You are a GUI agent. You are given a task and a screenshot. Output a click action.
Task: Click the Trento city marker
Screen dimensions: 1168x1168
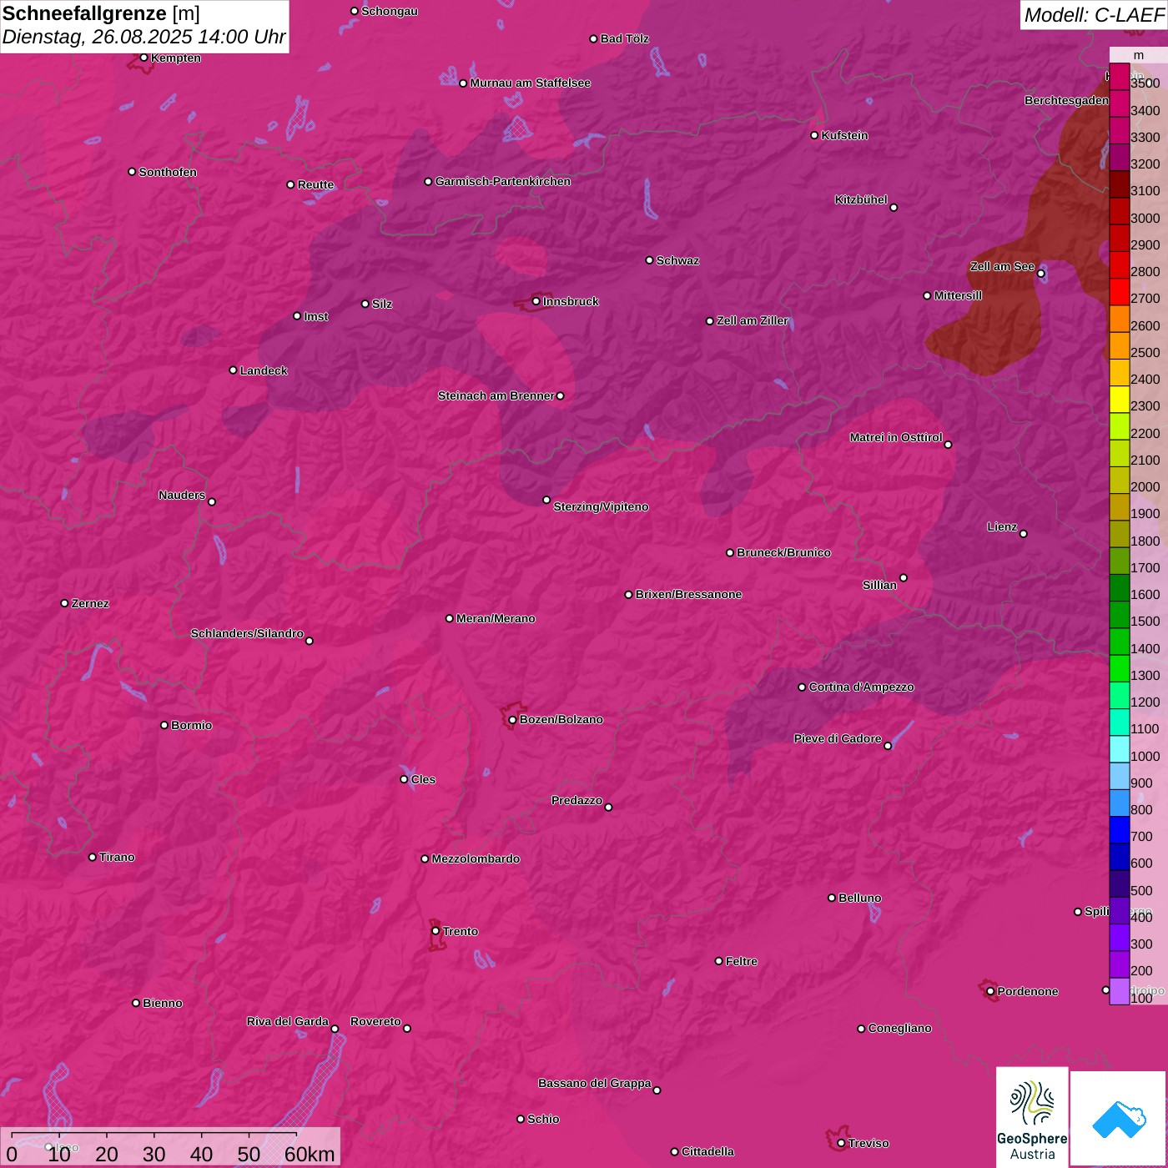pyautogui.click(x=435, y=931)
